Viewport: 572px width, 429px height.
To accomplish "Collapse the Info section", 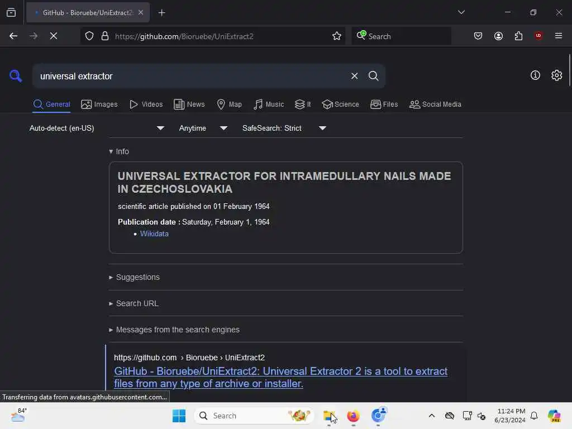I will (119, 151).
